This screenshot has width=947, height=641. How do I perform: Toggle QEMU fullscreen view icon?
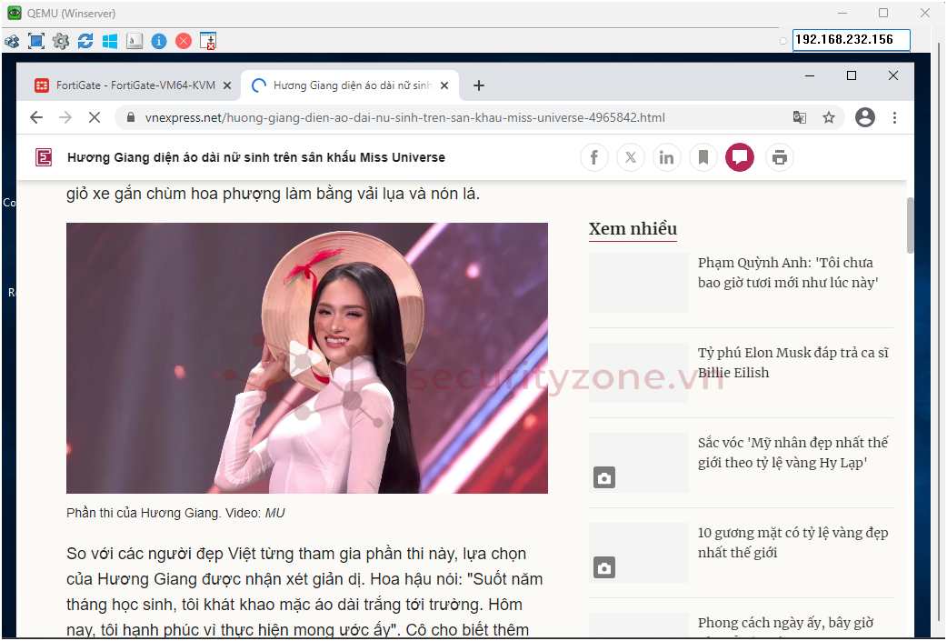click(36, 41)
